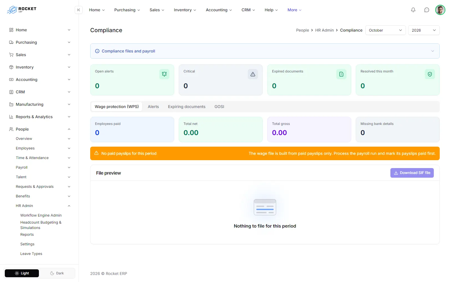Open the 2026 year dropdown
The width and height of the screenshot is (451, 282).
pos(424,30)
